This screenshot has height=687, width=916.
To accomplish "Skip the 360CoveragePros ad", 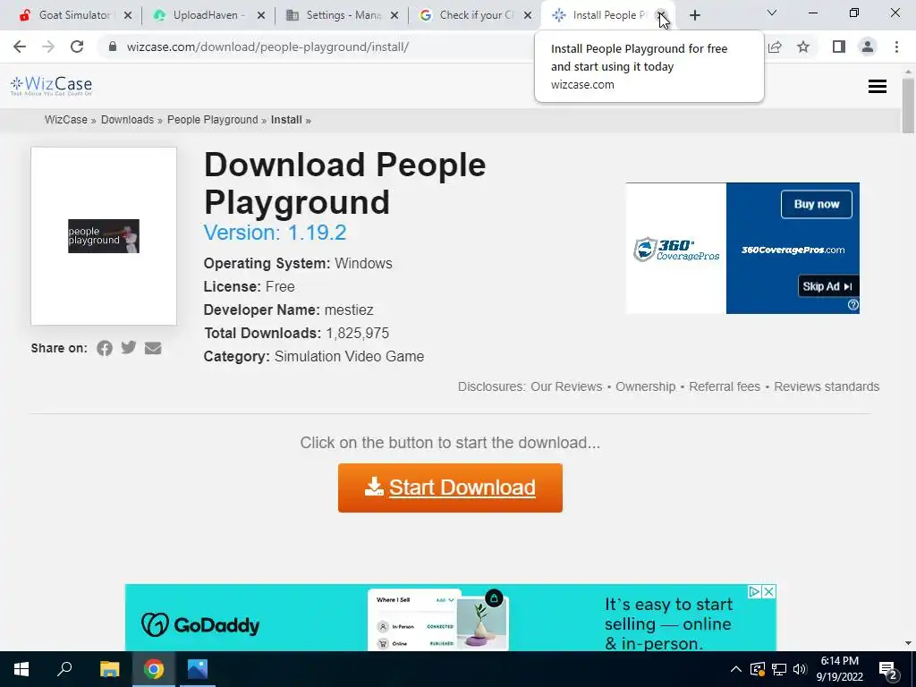I will [827, 286].
